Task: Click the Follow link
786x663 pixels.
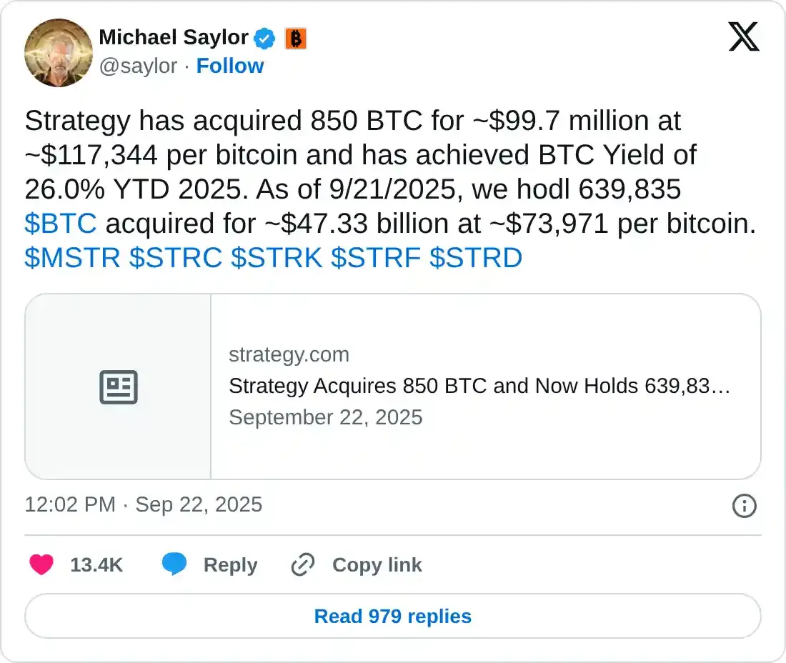Action: pyautogui.click(x=230, y=66)
